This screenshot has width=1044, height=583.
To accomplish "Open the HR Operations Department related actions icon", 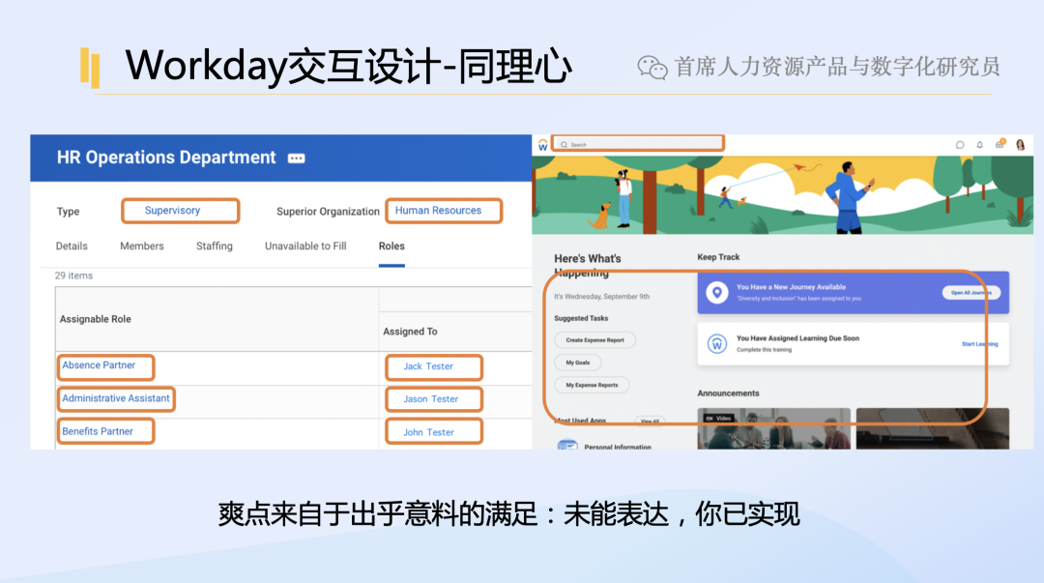I will (x=297, y=158).
